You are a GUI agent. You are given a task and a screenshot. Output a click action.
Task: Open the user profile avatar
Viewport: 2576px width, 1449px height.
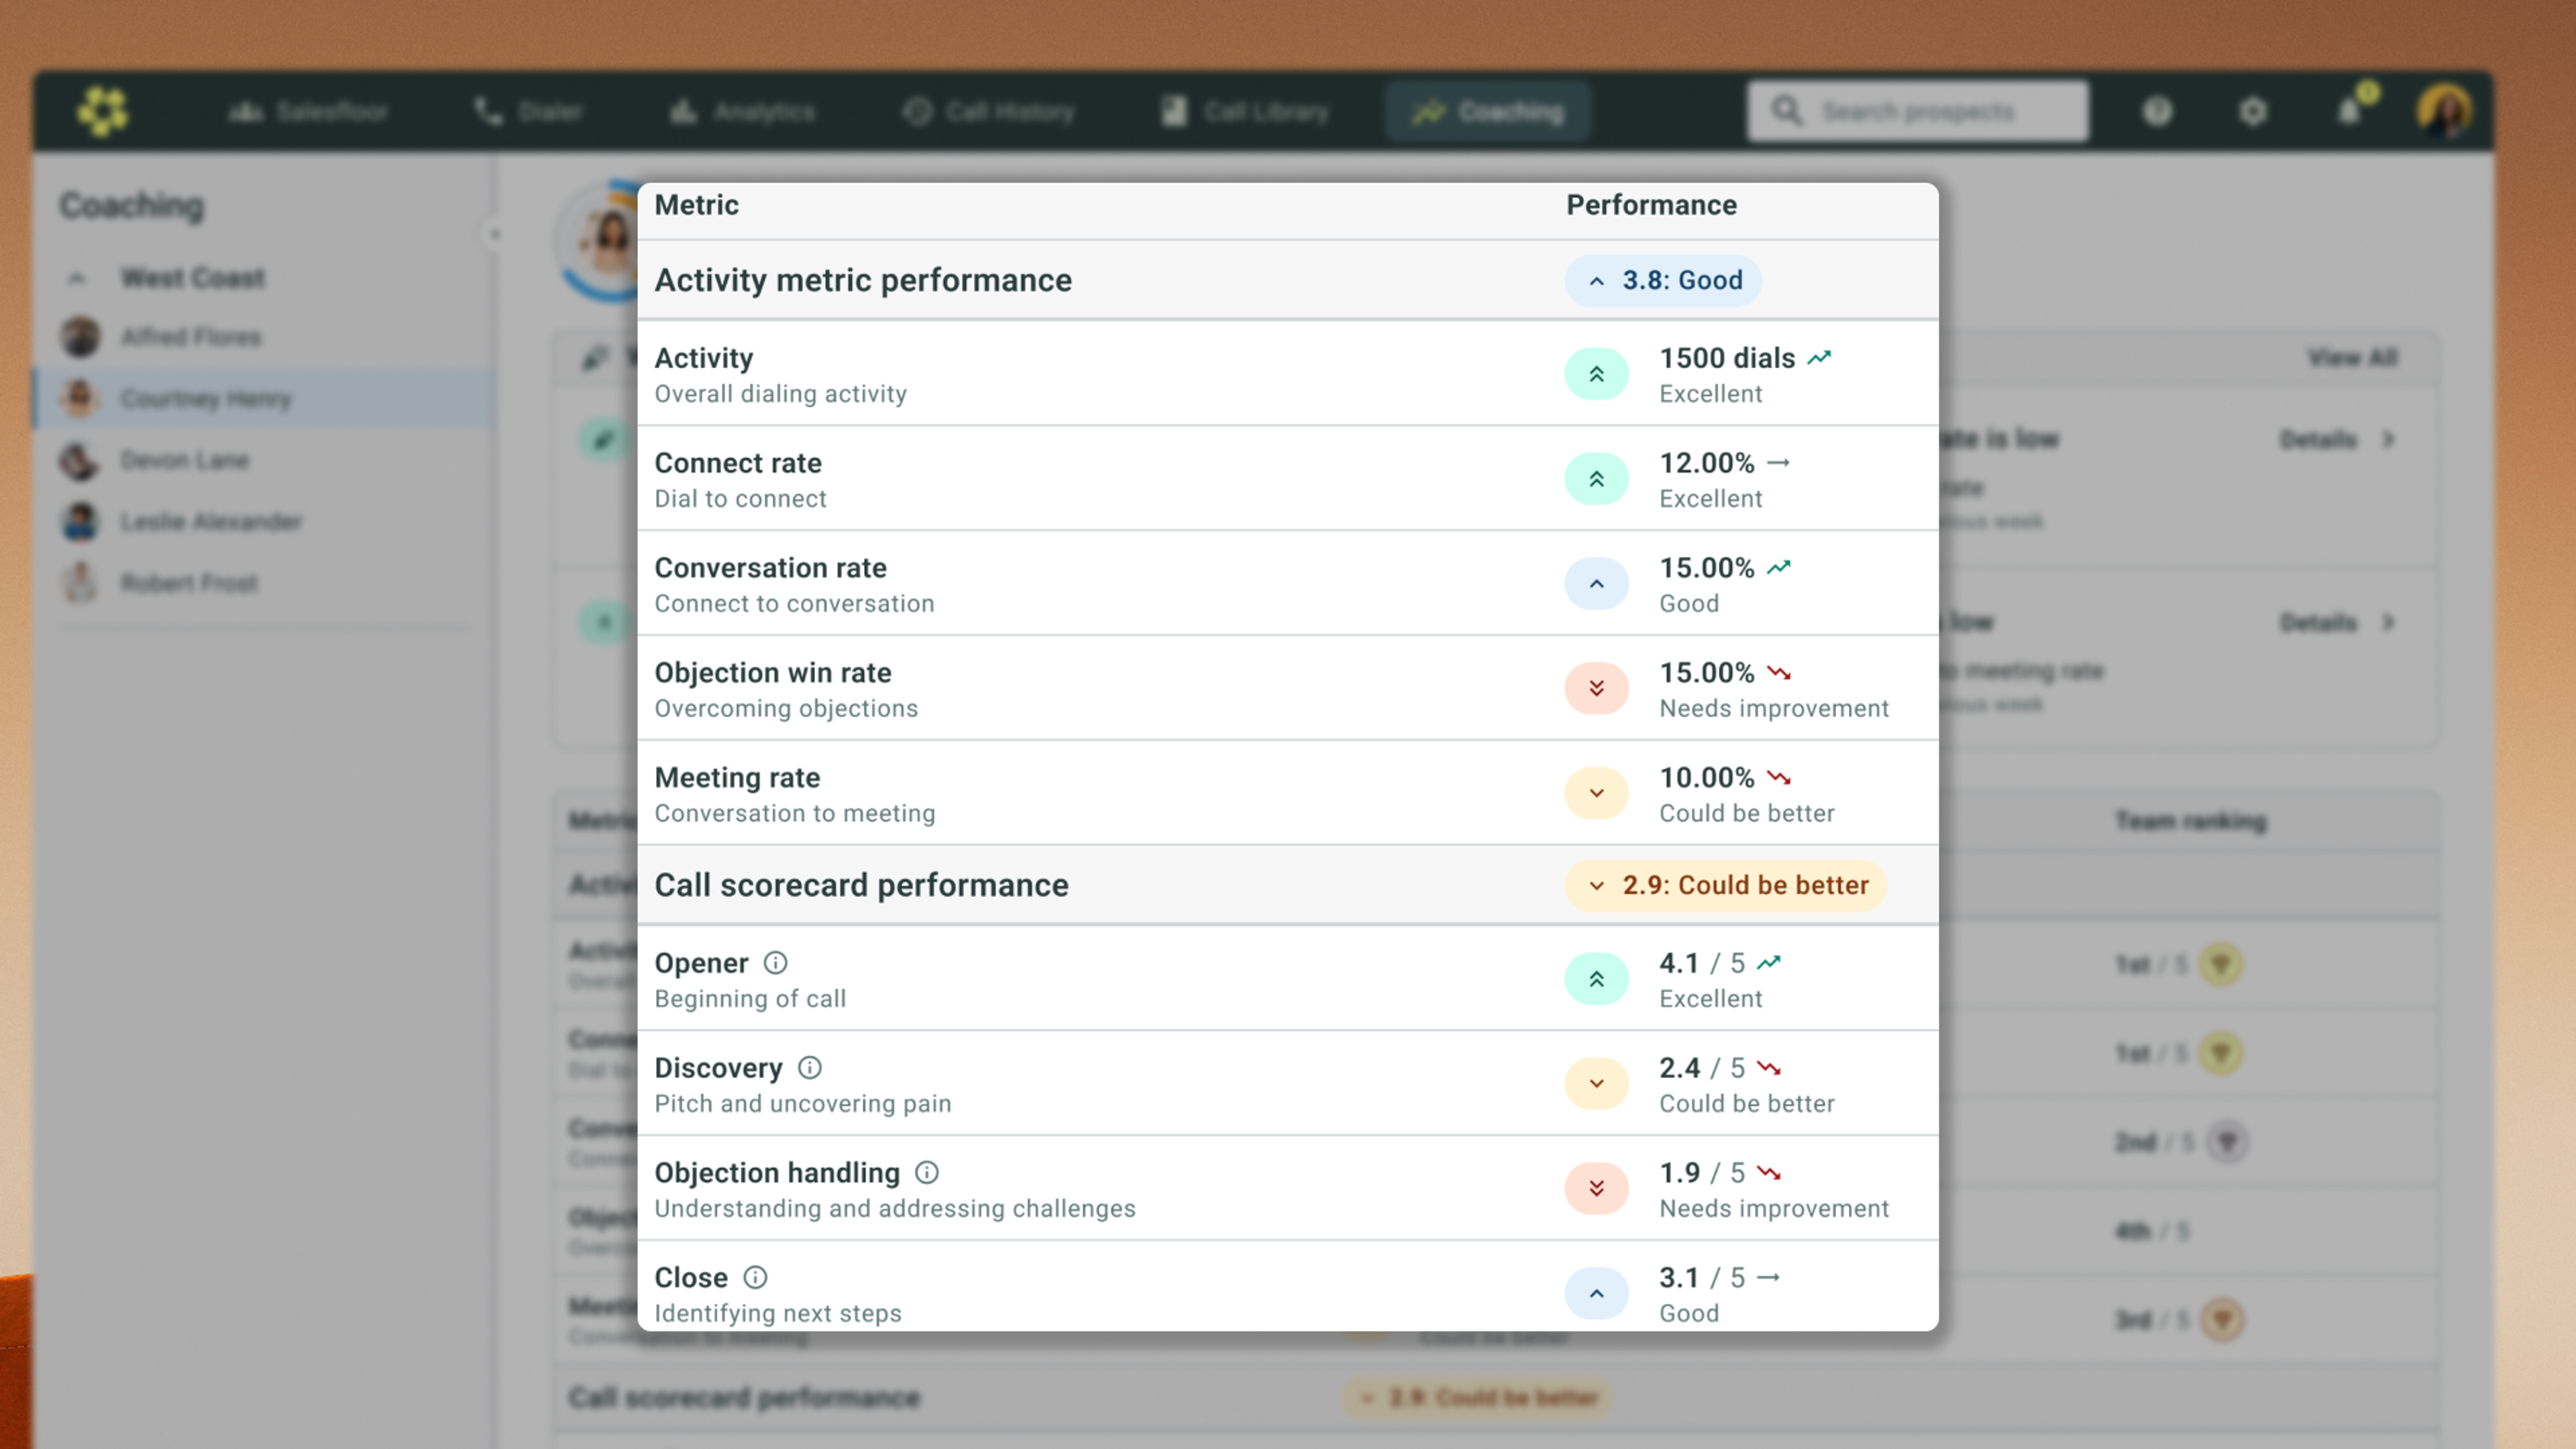tap(2445, 111)
